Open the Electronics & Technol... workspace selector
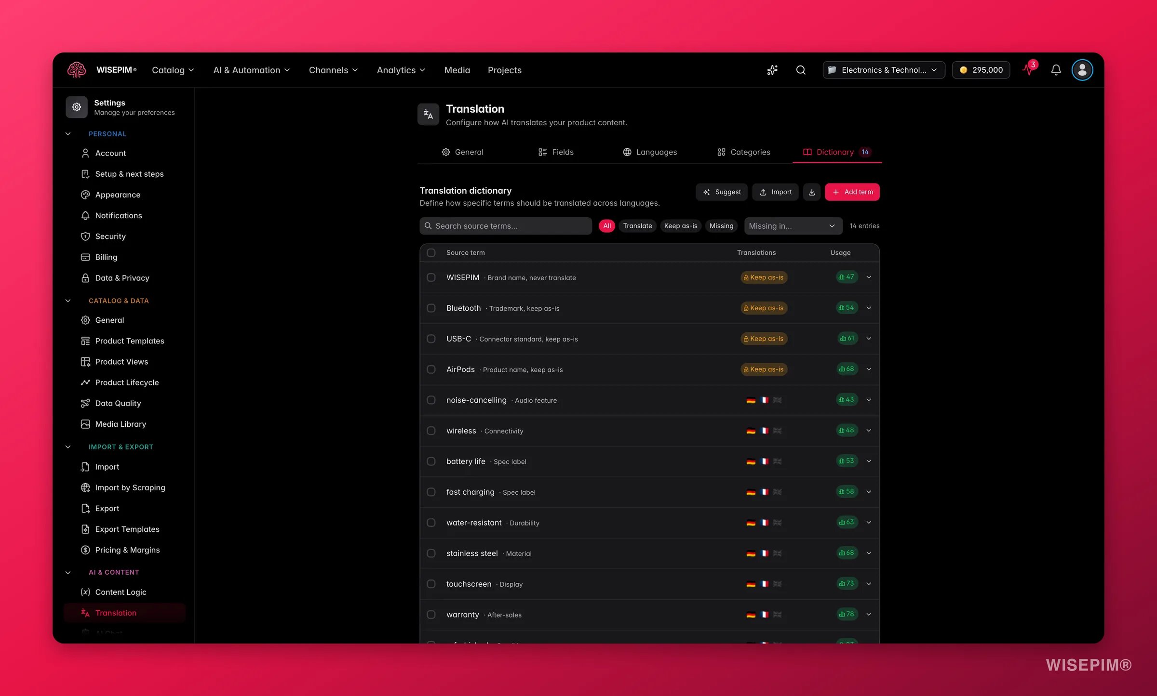This screenshot has width=1157, height=696. (883, 70)
